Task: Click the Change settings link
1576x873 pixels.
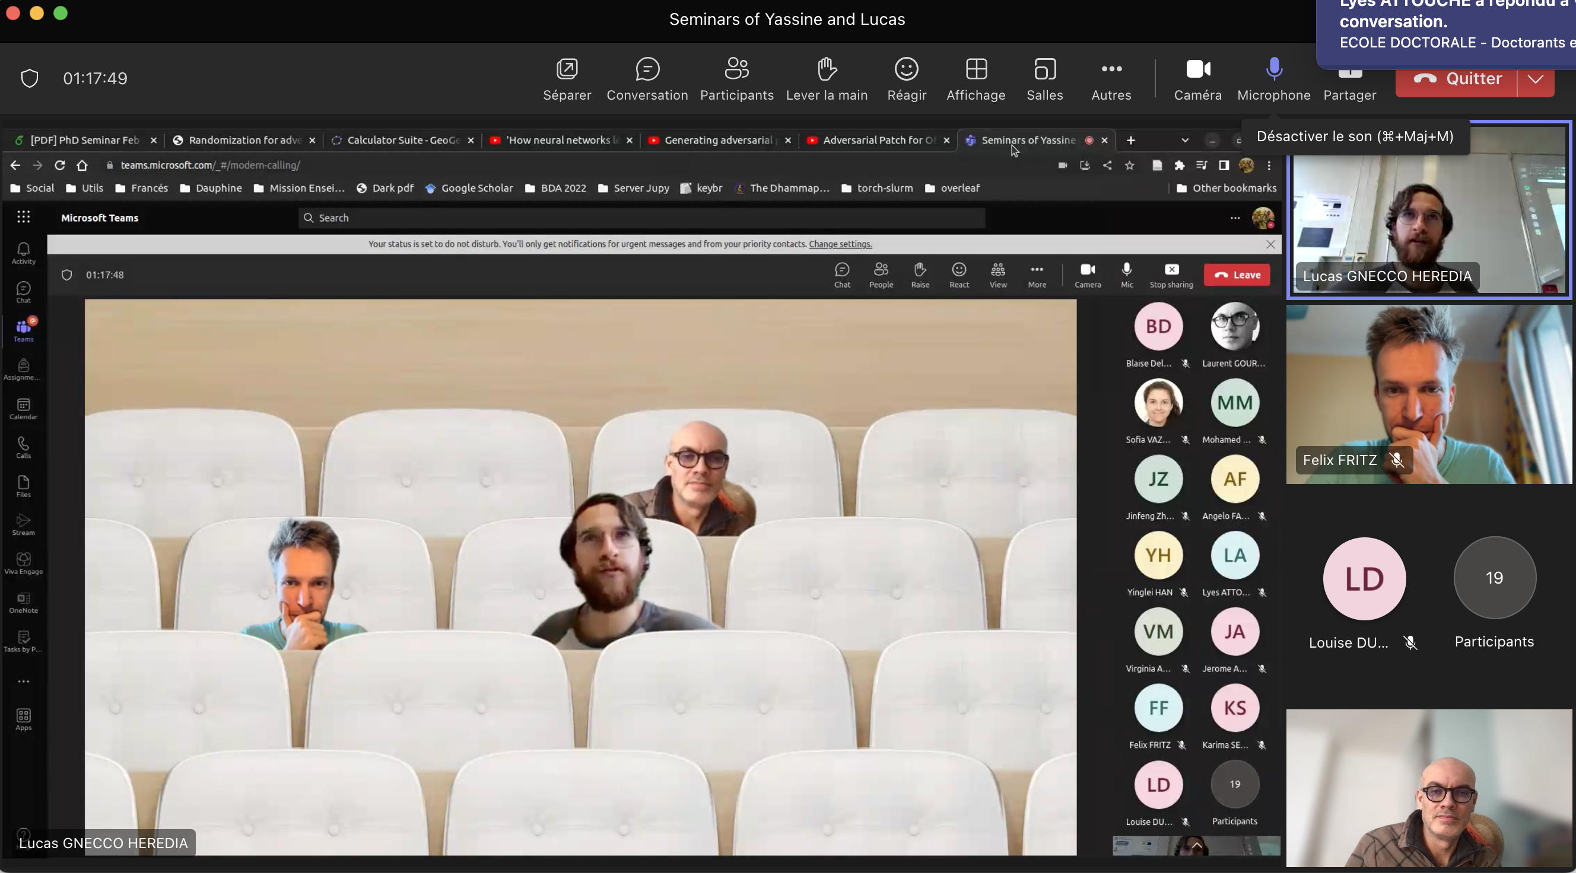Action: [x=840, y=244]
